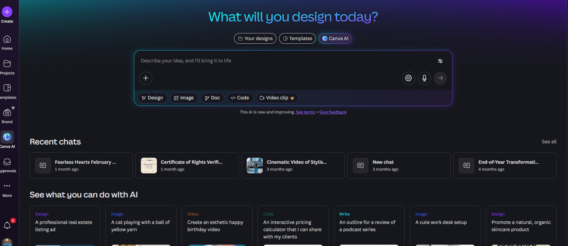The height and width of the screenshot is (246, 568).
Task: Select natural organic skincare product suggestion
Action: pyautogui.click(x=521, y=226)
